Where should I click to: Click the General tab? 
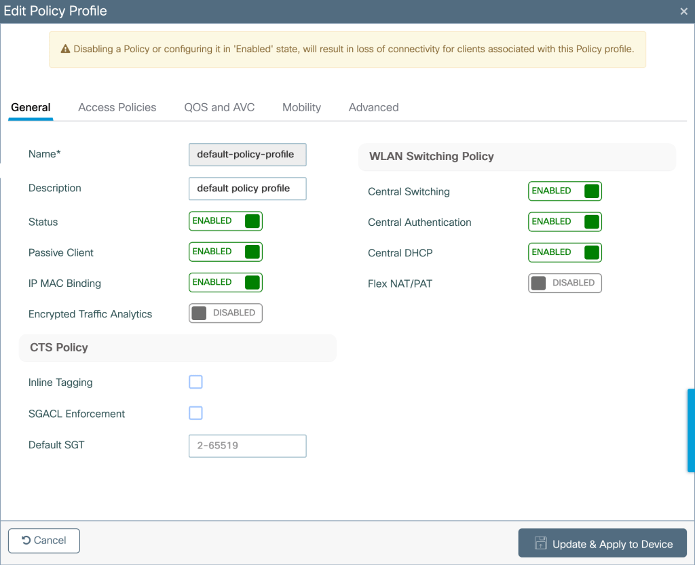(31, 107)
